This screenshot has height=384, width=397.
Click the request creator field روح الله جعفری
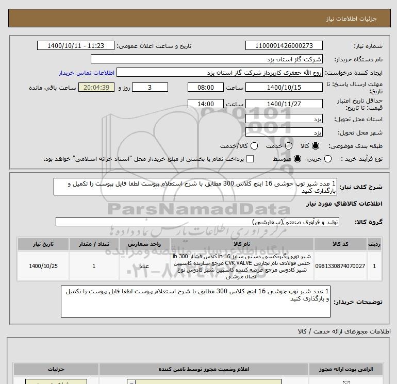[220, 72]
